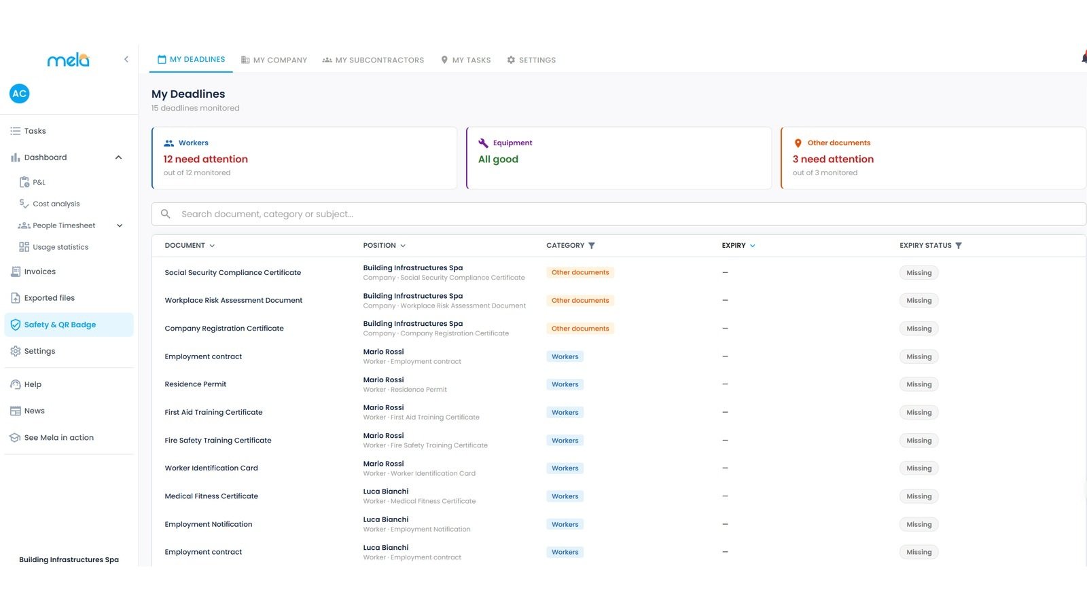Screen dimensions: 1087x611
Task: Open Workplace Risk Assessment Document row
Action: pos(619,300)
